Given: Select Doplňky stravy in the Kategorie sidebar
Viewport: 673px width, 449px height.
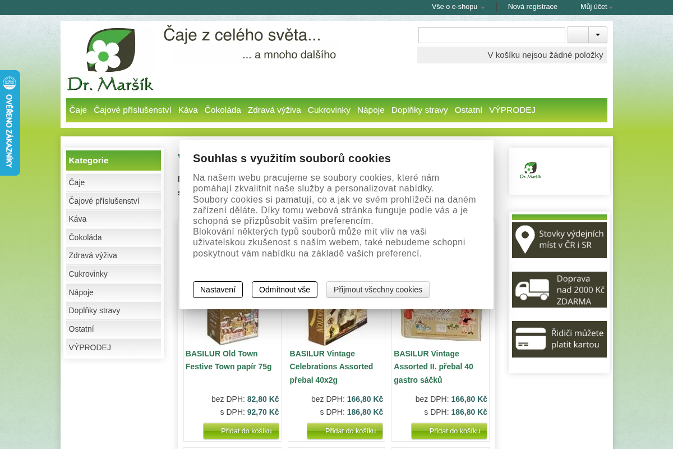Looking at the screenshot, I should [x=113, y=310].
